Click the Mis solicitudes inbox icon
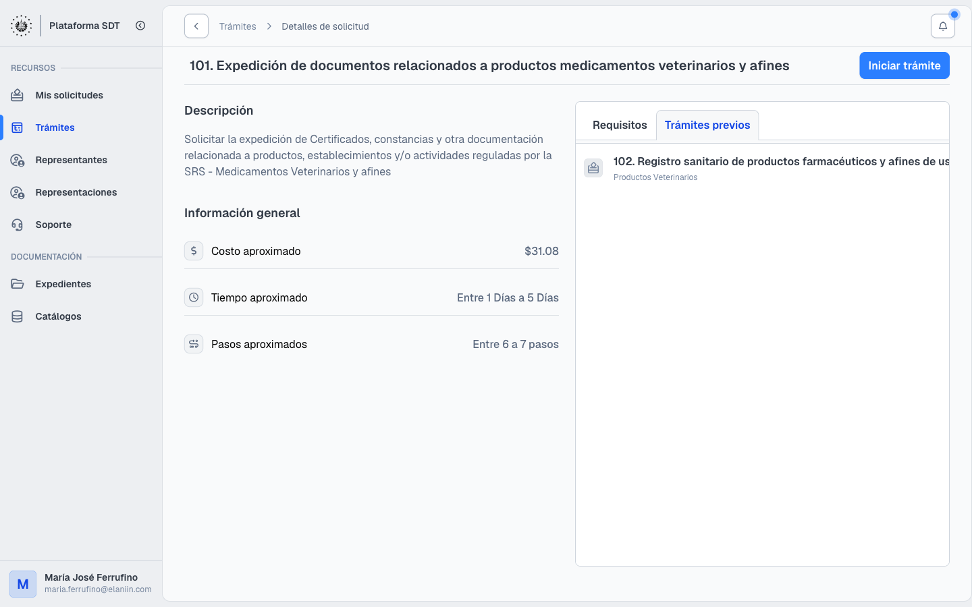 point(18,95)
